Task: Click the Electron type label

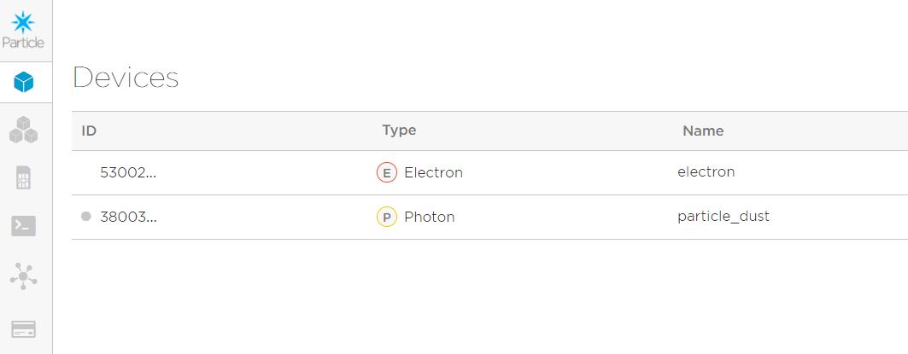Action: (433, 173)
